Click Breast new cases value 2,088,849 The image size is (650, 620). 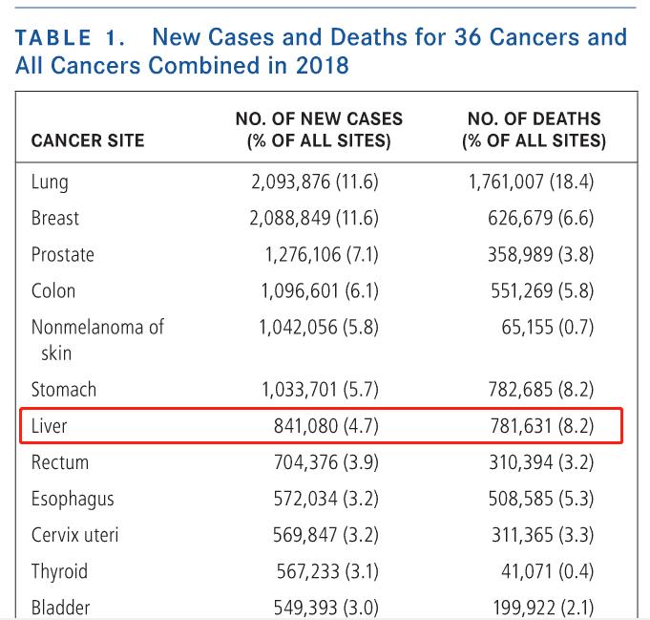(x=314, y=218)
